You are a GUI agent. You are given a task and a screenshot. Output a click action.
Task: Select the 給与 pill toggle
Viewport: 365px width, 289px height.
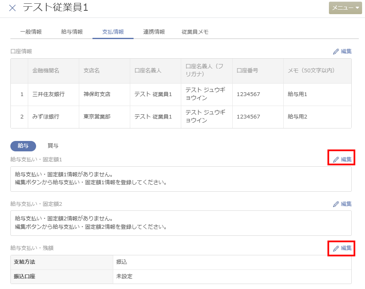23,146
